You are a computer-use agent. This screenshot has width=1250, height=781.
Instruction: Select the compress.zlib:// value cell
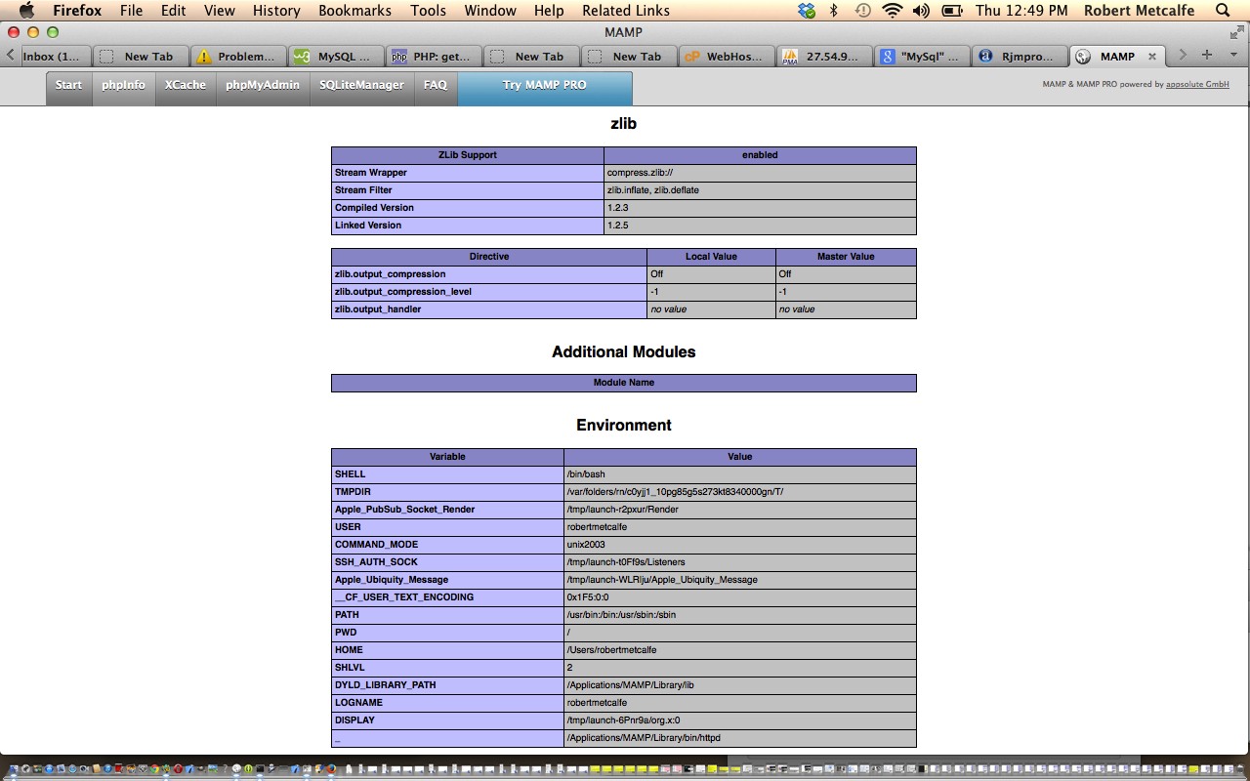click(x=760, y=173)
